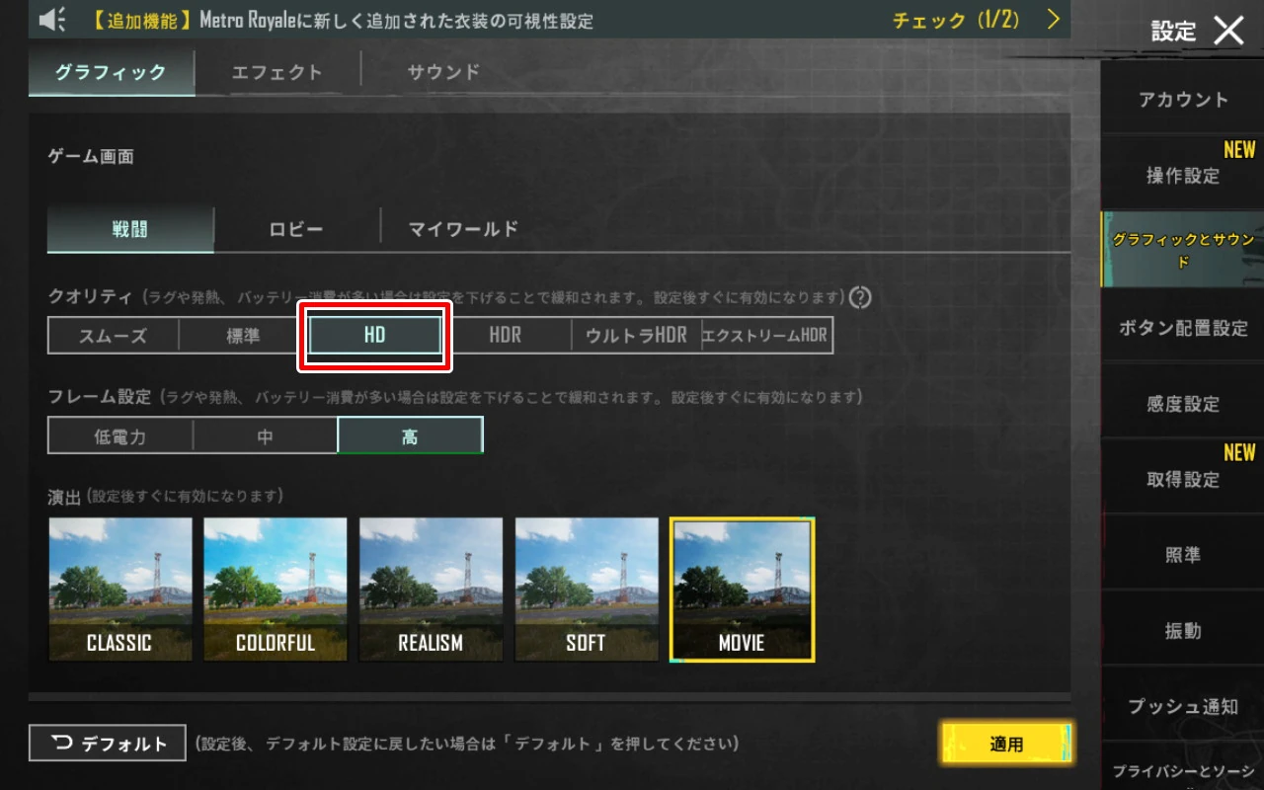This screenshot has height=790, width=1264.
Task: Open the マイワールド sub-tab
Action: [x=463, y=229]
